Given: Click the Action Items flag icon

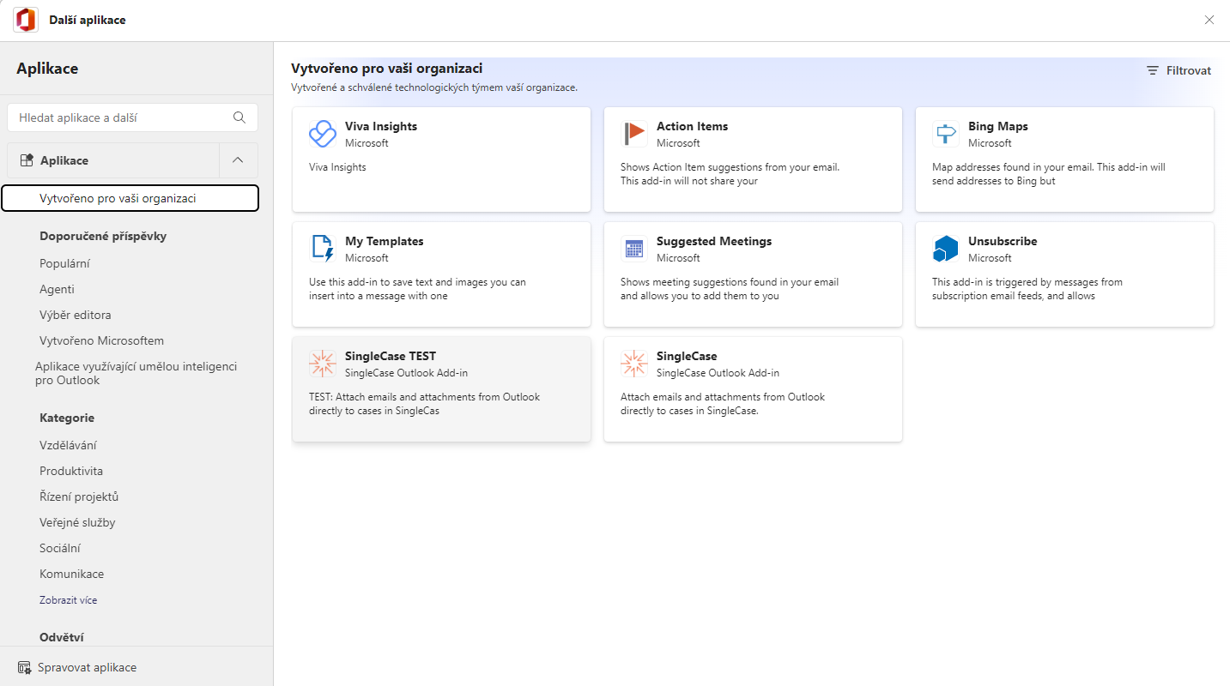Looking at the screenshot, I should coord(634,134).
